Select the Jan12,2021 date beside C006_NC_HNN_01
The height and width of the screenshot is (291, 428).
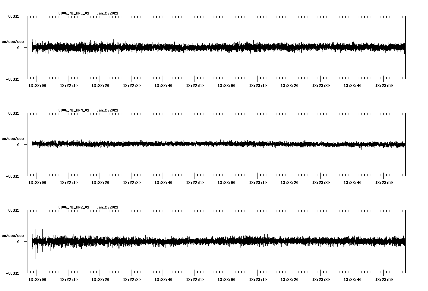coord(108,110)
